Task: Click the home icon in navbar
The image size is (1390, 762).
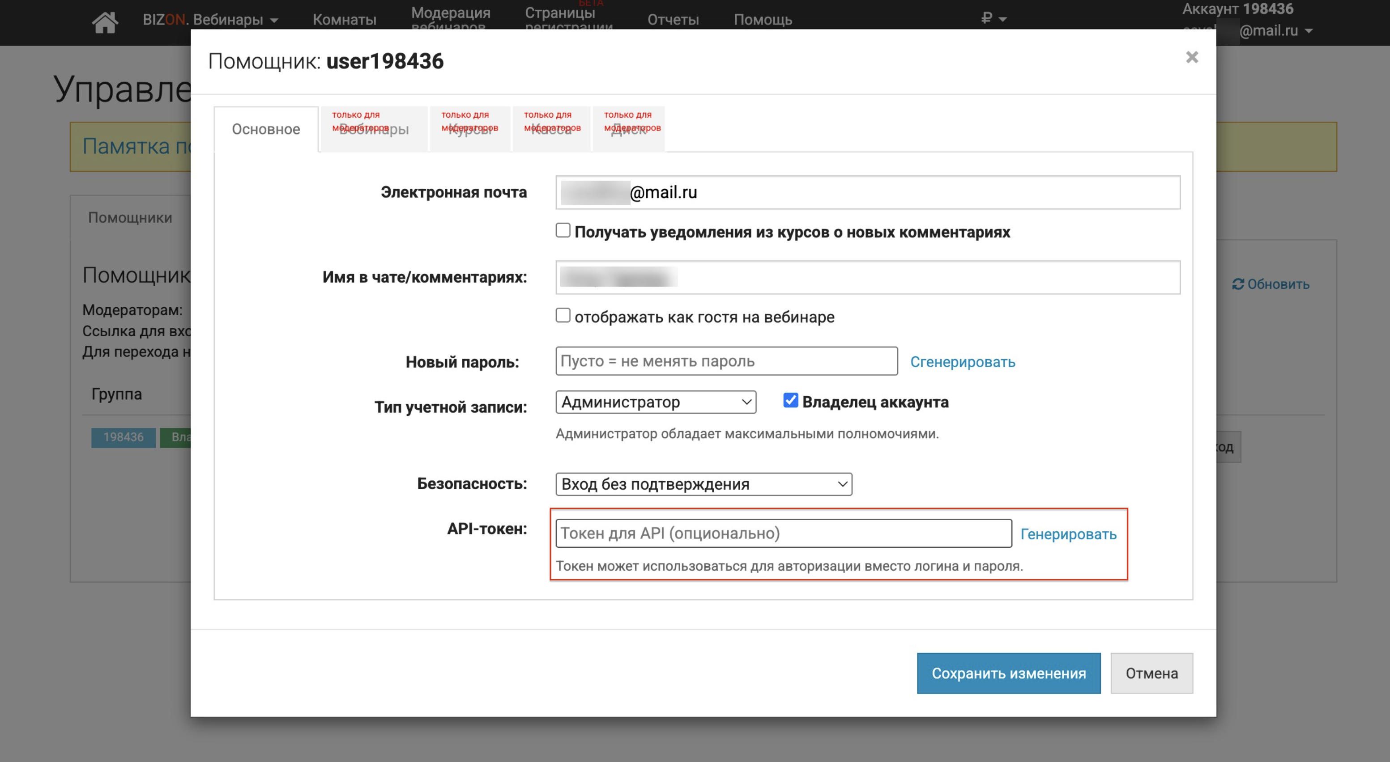Action: [x=105, y=21]
